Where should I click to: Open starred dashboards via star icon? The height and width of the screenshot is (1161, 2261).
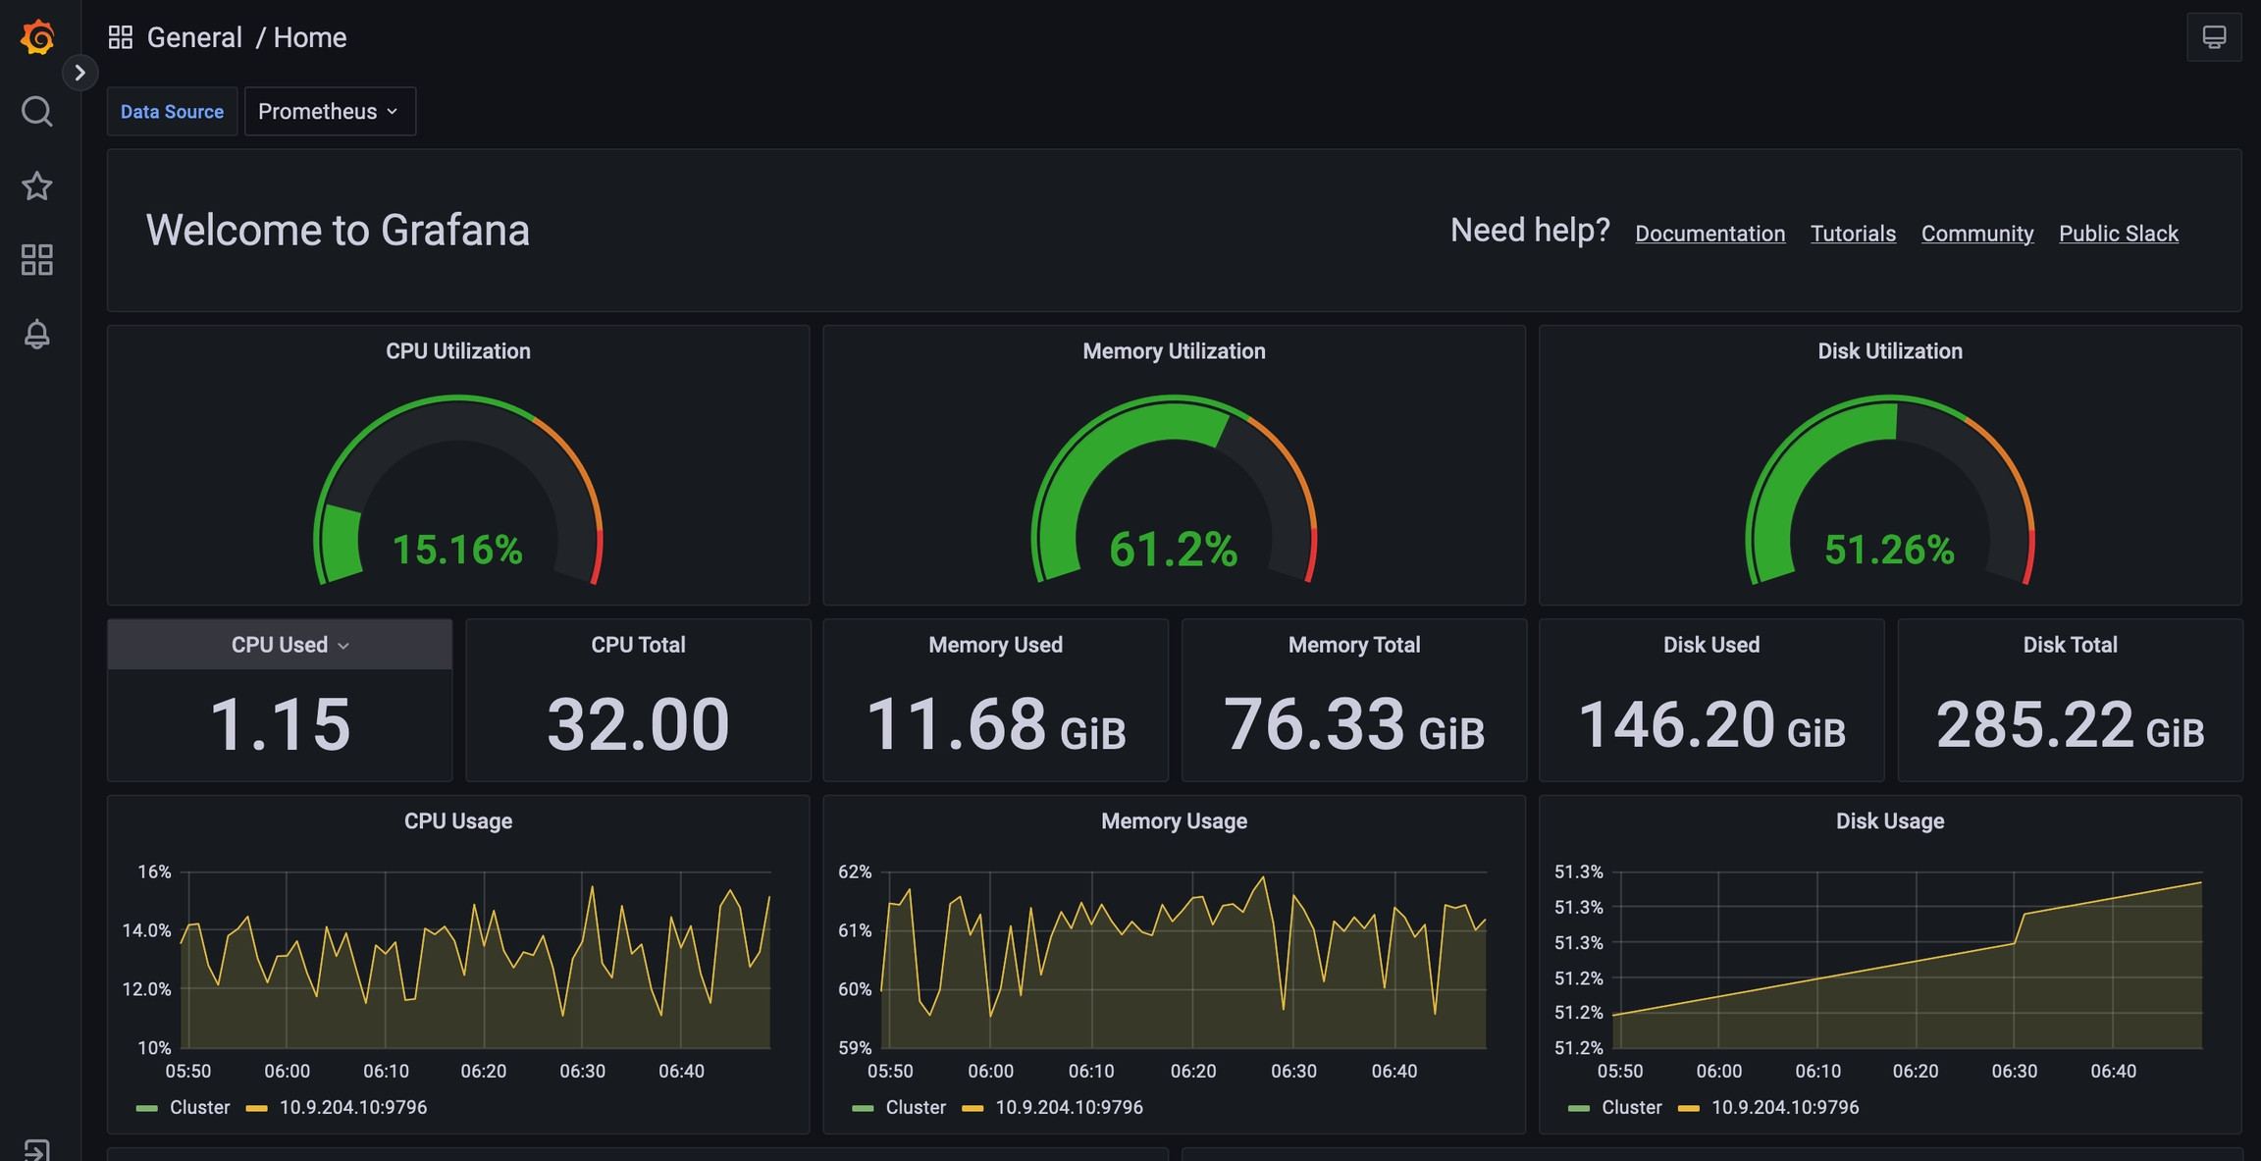(37, 185)
